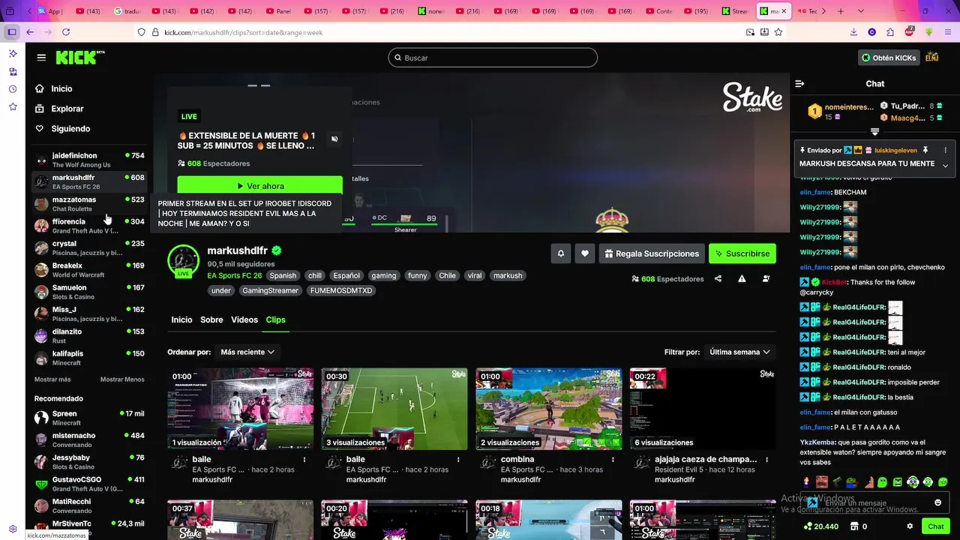Click the Buscar search field
The width and height of the screenshot is (960, 540).
pyautogui.click(x=493, y=58)
